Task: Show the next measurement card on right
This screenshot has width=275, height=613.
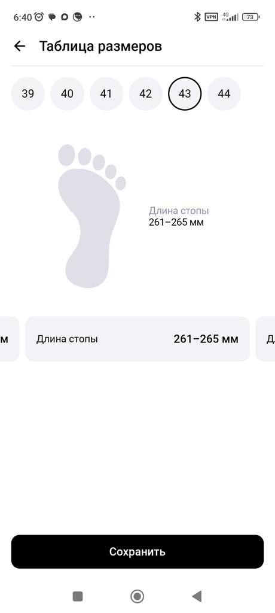Action: click(x=265, y=339)
